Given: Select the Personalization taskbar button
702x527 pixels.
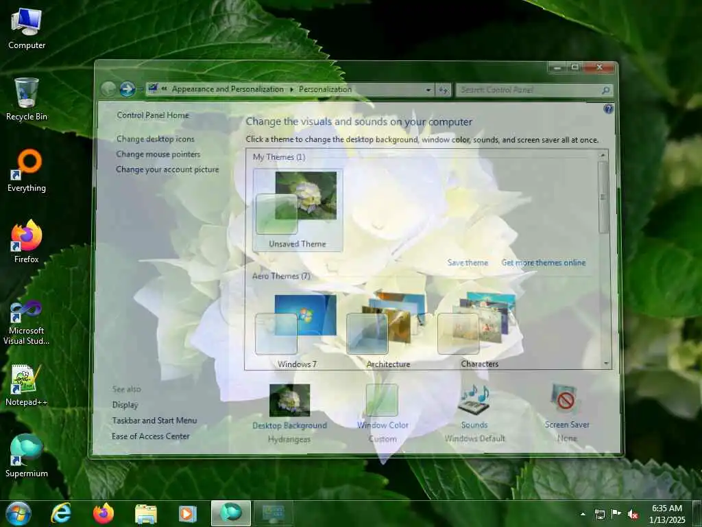Looking at the screenshot, I should (273, 513).
